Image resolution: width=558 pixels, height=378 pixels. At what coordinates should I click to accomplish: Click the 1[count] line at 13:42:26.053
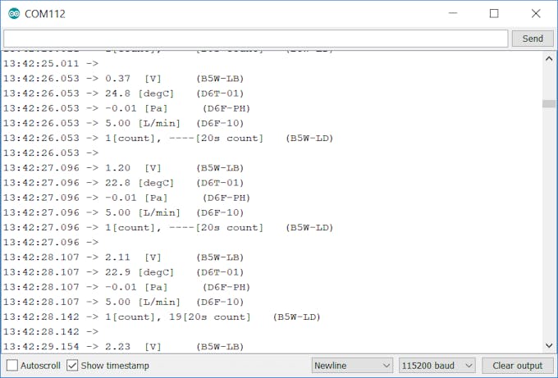168,138
